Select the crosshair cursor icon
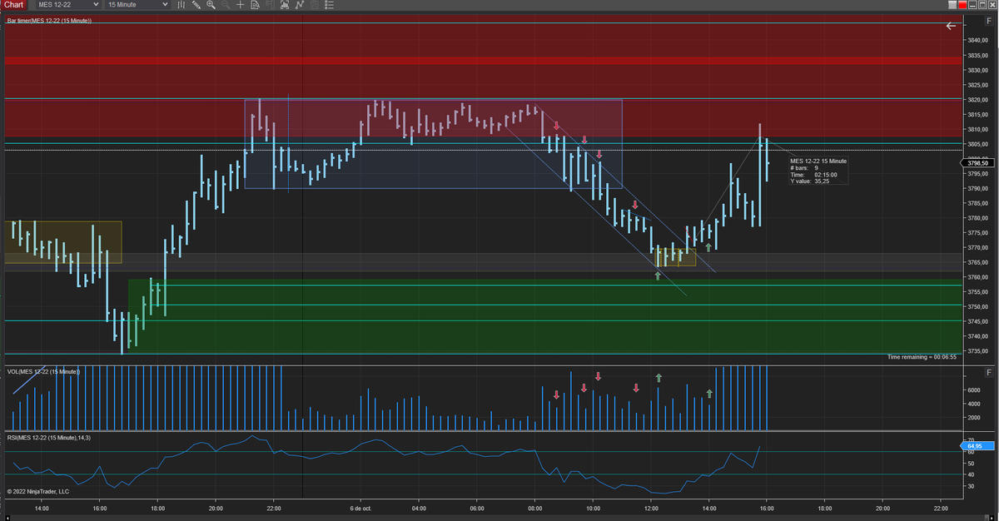This screenshot has width=999, height=521. click(x=240, y=5)
